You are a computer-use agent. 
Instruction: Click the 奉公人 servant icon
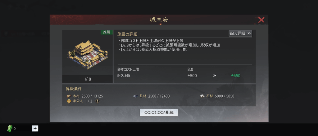coord(69,101)
